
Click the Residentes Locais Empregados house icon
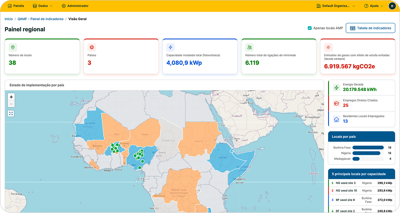click(336, 119)
